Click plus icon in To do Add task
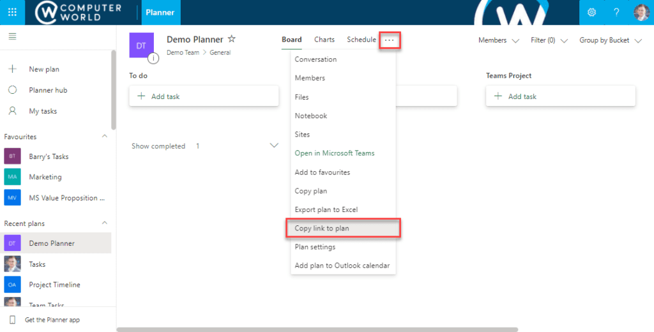 point(141,96)
